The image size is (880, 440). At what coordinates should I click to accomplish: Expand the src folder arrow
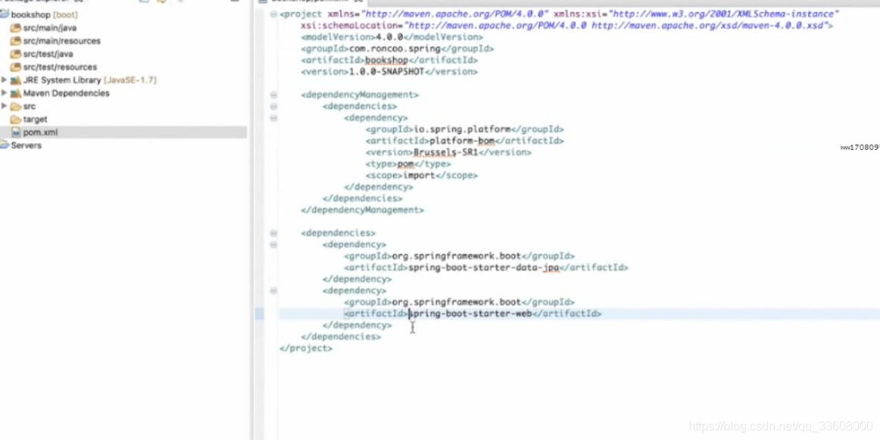point(4,106)
